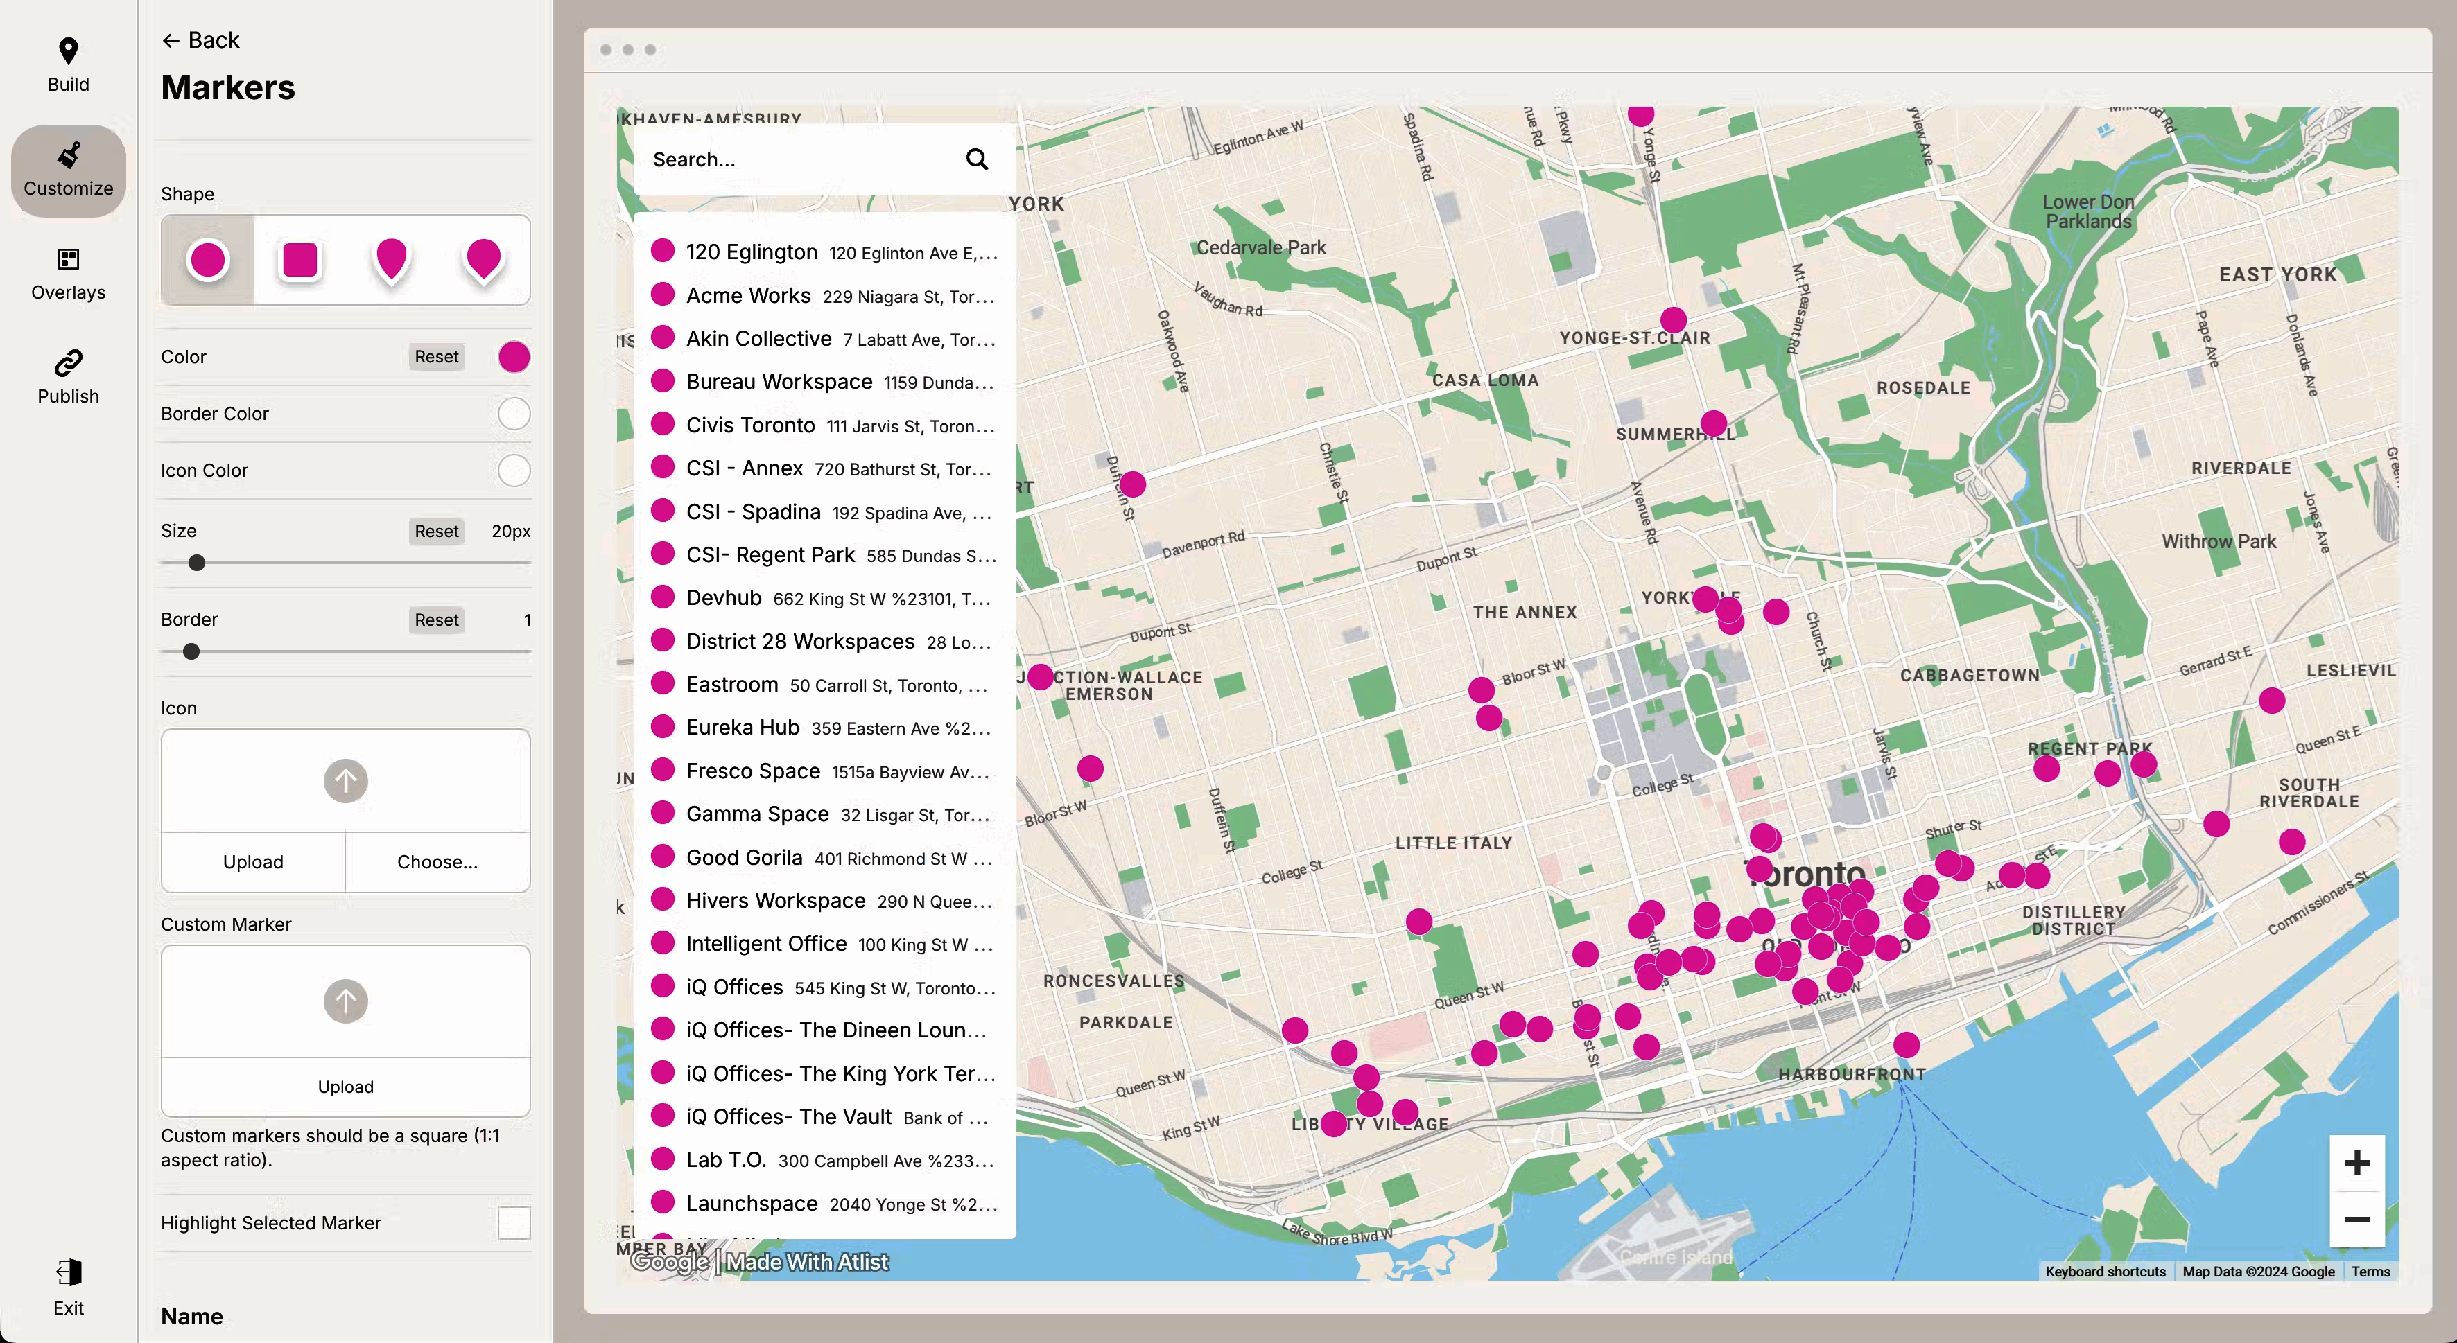Select Gamma Space in the list
The width and height of the screenshot is (2457, 1343).
click(825, 814)
